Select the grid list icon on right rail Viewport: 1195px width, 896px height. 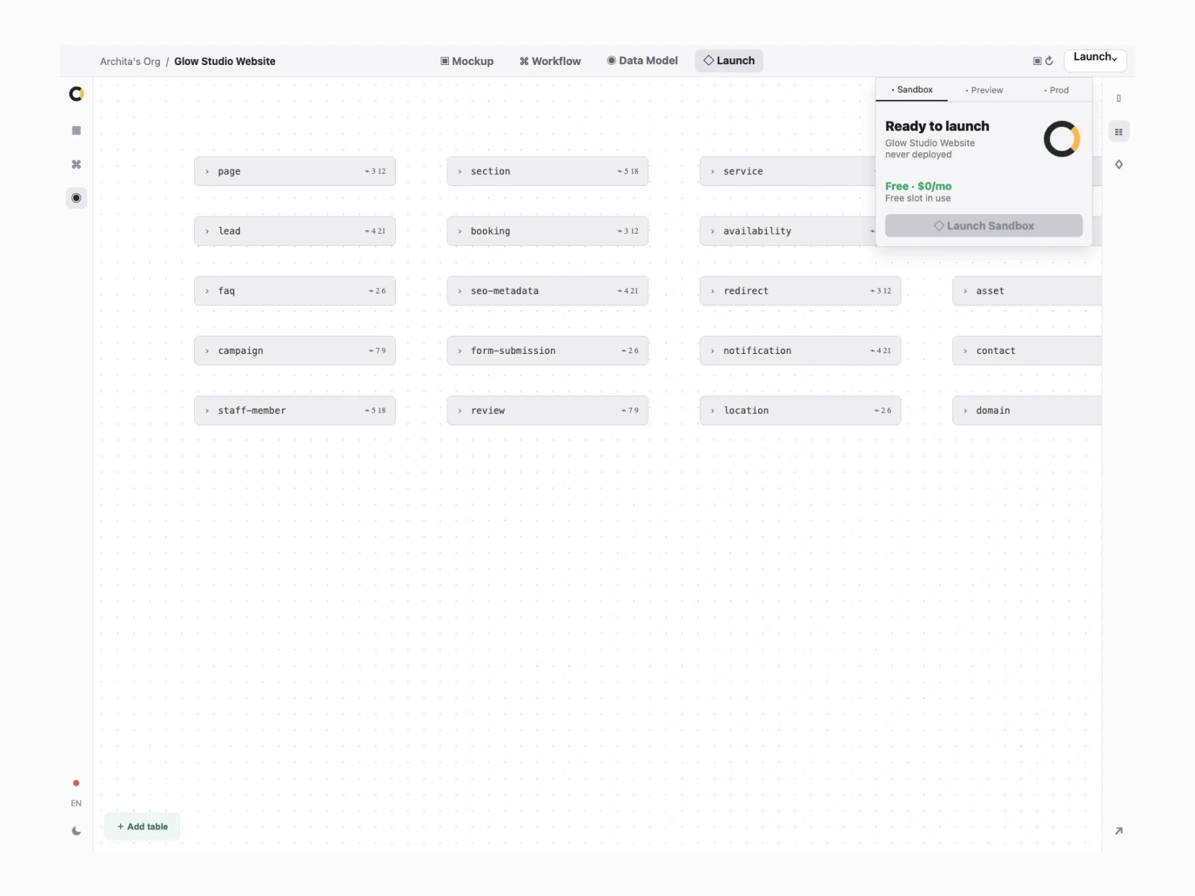1119,132
